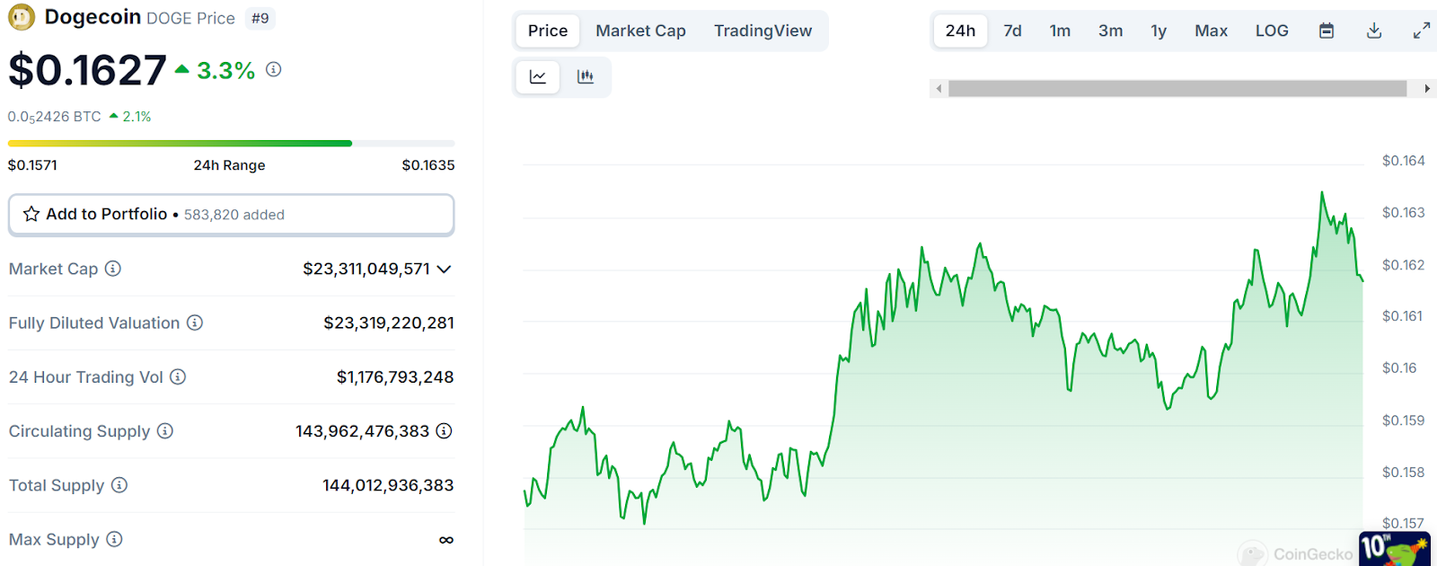Click the scrollbar right arrow

1427,88
